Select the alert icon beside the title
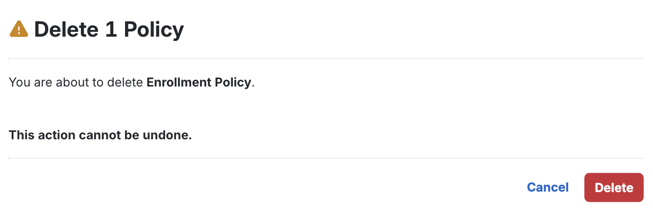The width and height of the screenshot is (653, 217). (19, 29)
